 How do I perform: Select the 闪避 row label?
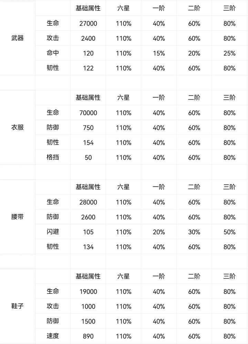pos(53,232)
